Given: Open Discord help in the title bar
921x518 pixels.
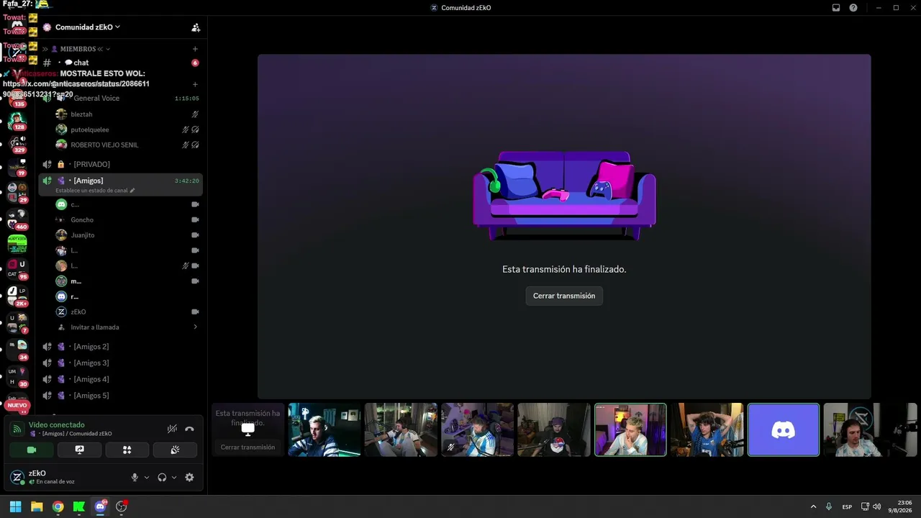Looking at the screenshot, I should click(x=853, y=8).
